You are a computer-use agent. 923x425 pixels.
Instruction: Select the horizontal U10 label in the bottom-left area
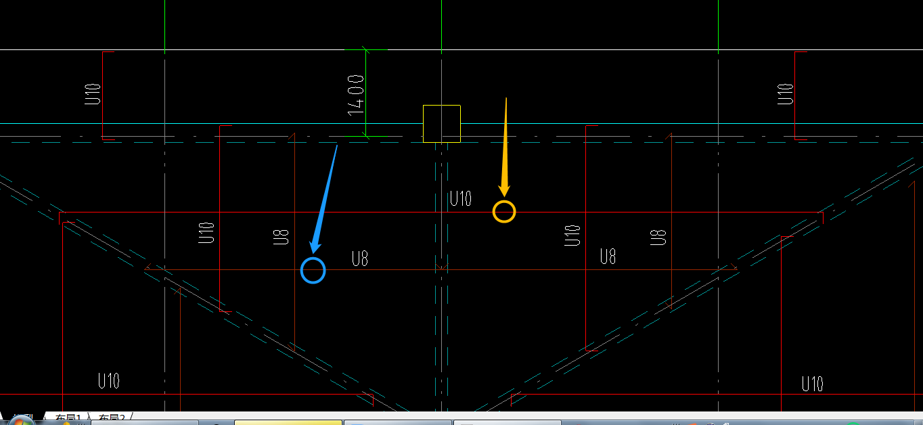[x=109, y=380]
